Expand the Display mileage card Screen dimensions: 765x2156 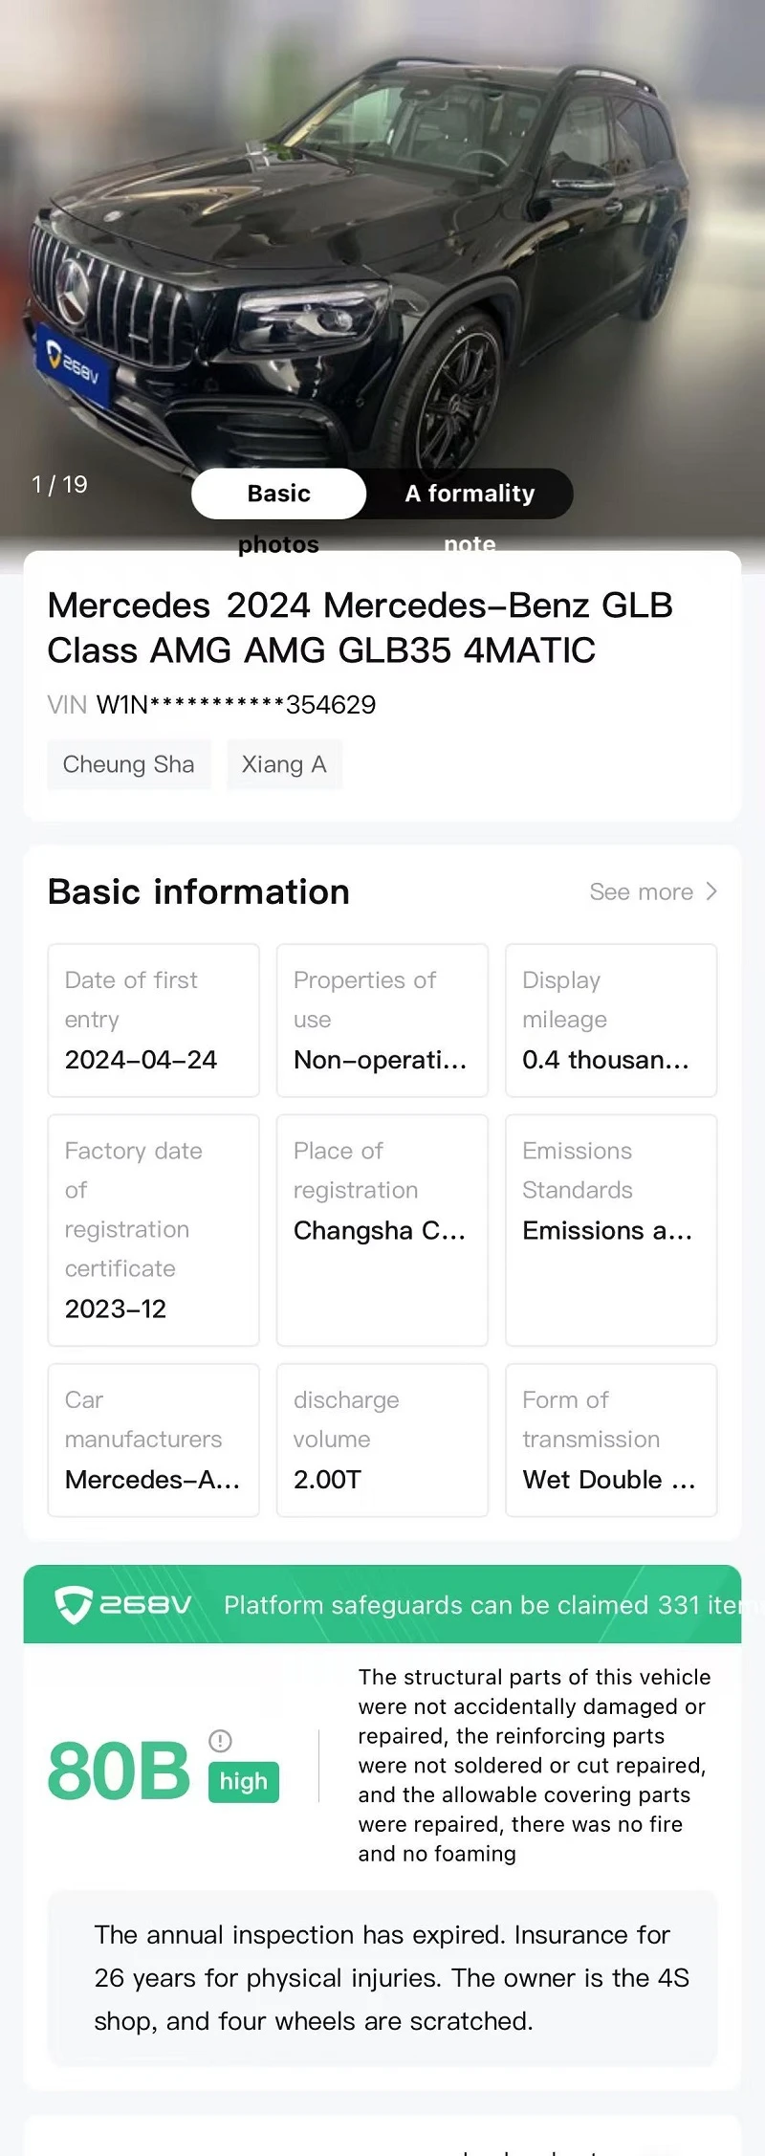point(611,1021)
